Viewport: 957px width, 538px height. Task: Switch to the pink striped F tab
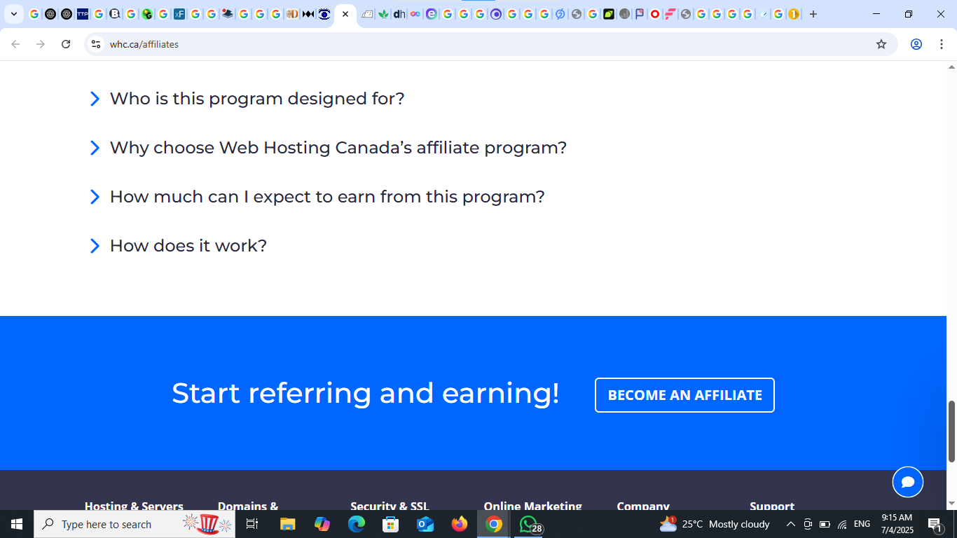pyautogui.click(x=670, y=14)
